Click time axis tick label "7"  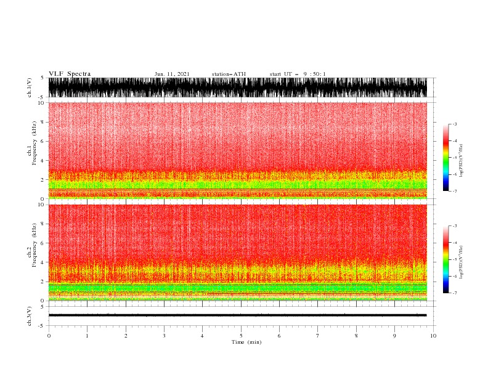click(318, 336)
